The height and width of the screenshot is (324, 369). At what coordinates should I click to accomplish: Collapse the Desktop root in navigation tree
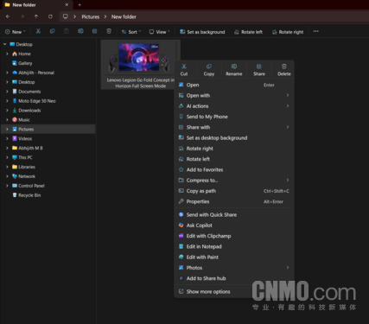pos(5,44)
